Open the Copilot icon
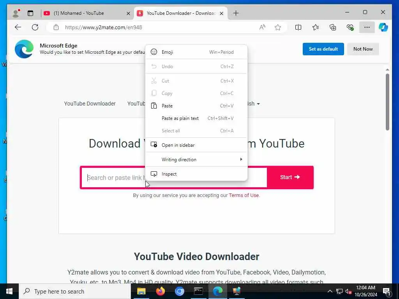 (383, 27)
